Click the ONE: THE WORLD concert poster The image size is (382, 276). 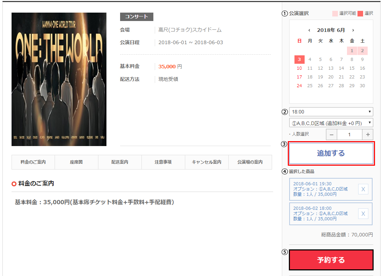[x=59, y=80]
